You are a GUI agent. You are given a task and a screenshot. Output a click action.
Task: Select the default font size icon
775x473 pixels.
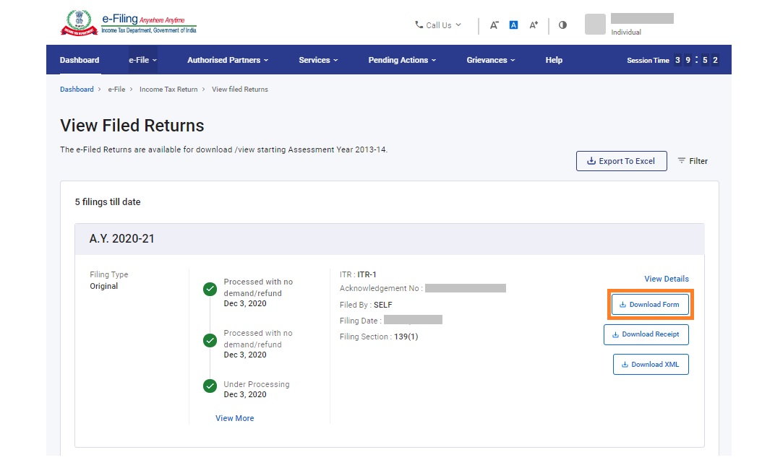click(x=513, y=25)
